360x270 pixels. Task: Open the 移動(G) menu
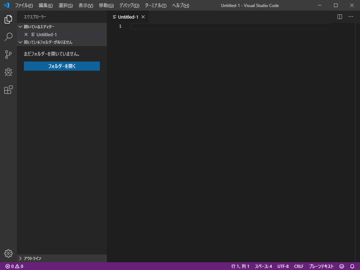[x=106, y=5]
